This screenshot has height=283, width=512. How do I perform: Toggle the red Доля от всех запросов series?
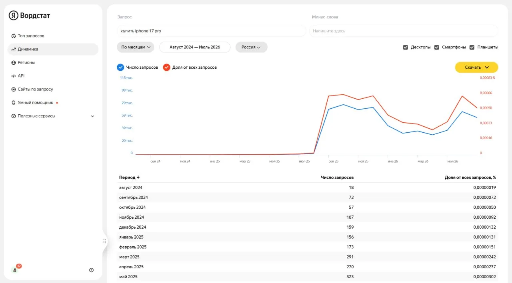coord(166,67)
